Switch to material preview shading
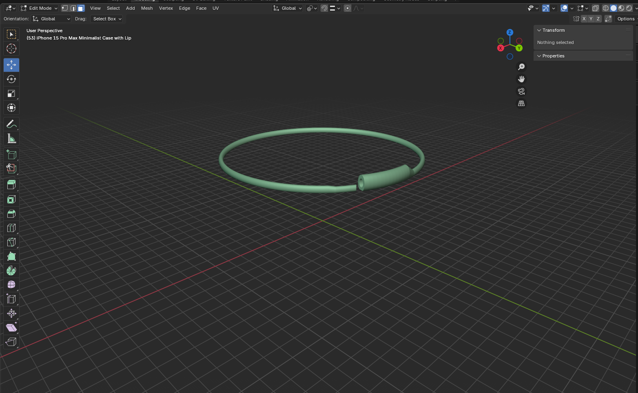Viewport: 638px width, 393px height. point(621,8)
